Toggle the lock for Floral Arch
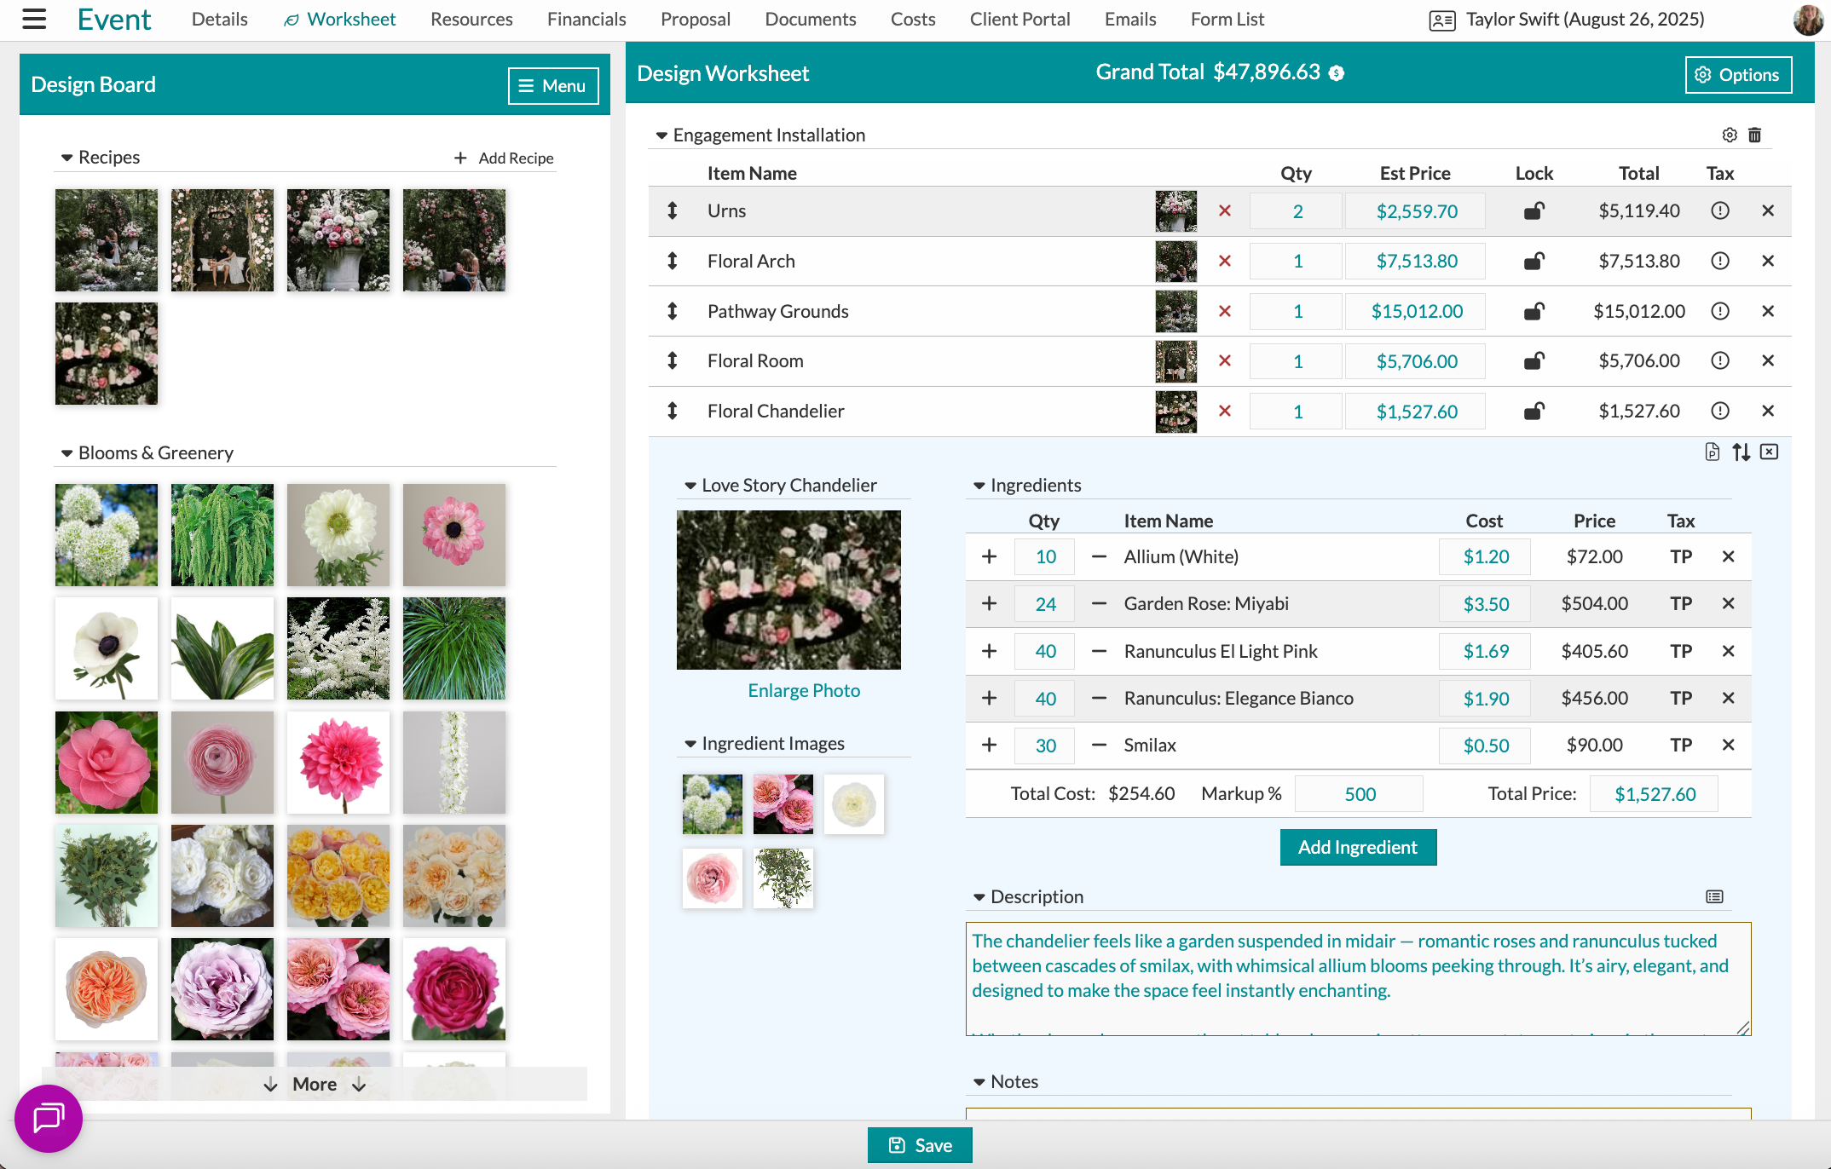 [x=1534, y=261]
